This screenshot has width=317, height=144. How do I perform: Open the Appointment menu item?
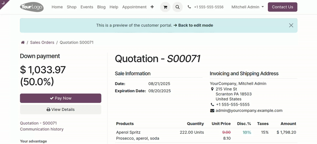(134, 7)
